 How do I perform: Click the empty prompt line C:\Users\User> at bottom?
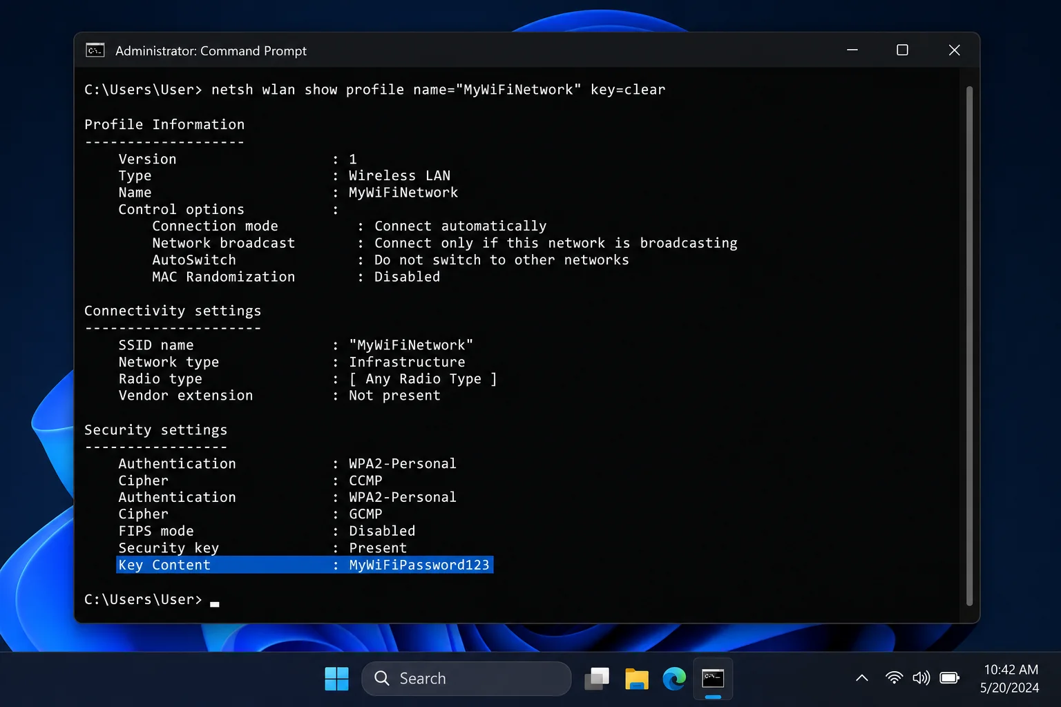(143, 600)
